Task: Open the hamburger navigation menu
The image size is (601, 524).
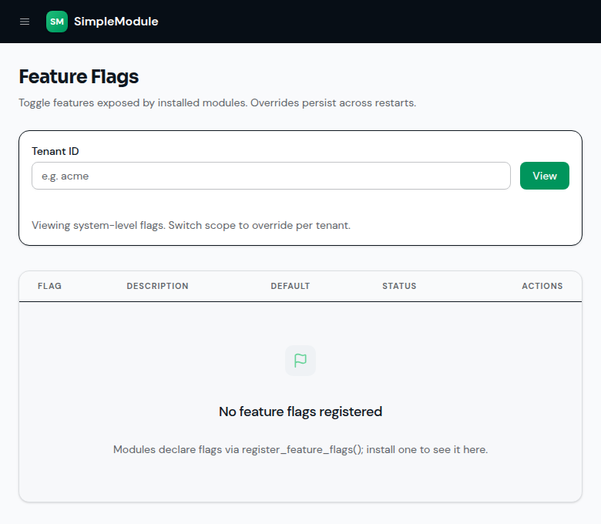Action: click(x=25, y=22)
